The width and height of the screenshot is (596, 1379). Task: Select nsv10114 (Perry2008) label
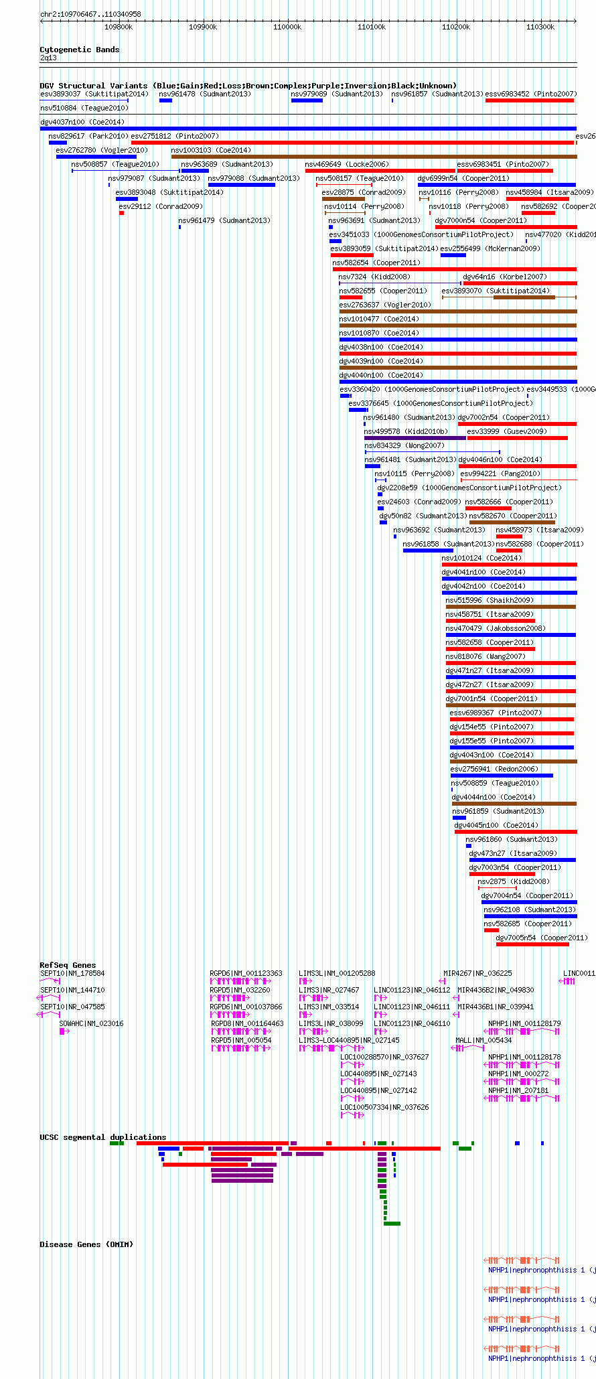(x=365, y=206)
